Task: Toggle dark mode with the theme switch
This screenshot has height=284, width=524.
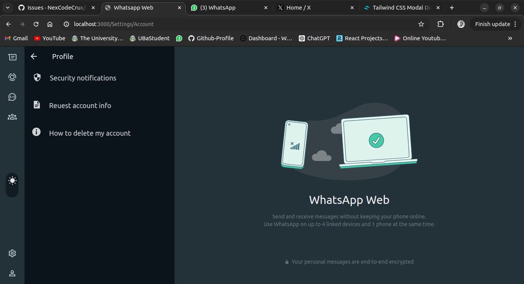Action: pos(12,180)
